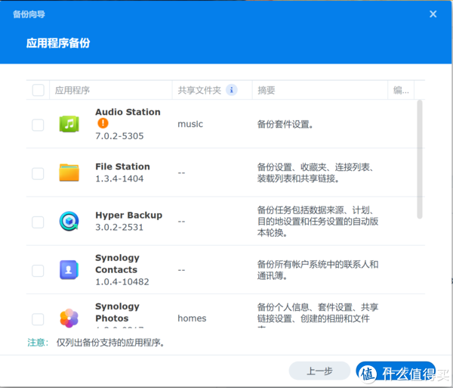
Task: Select the Synology Photos app name
Action: point(117,312)
